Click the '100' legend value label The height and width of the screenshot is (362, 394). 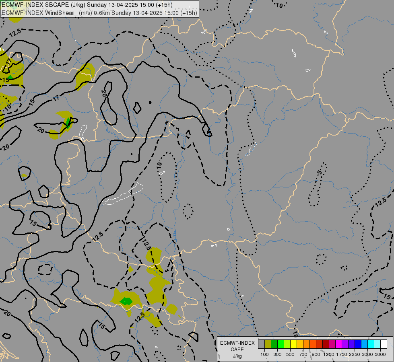point(264,354)
